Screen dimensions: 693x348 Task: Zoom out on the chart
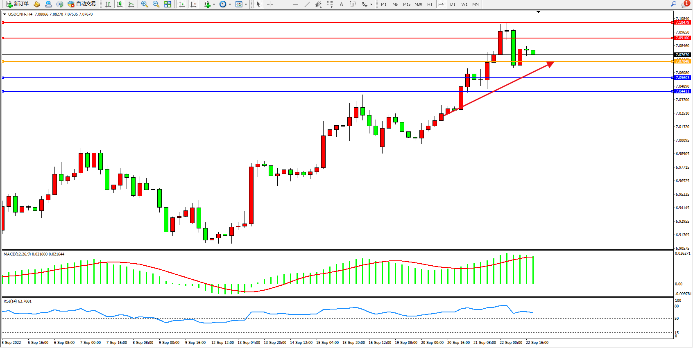[x=156, y=4]
